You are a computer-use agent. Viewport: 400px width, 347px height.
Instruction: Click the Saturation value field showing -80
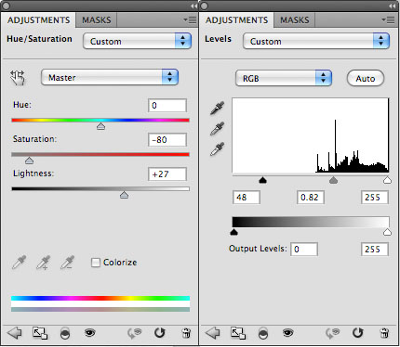[167, 140]
